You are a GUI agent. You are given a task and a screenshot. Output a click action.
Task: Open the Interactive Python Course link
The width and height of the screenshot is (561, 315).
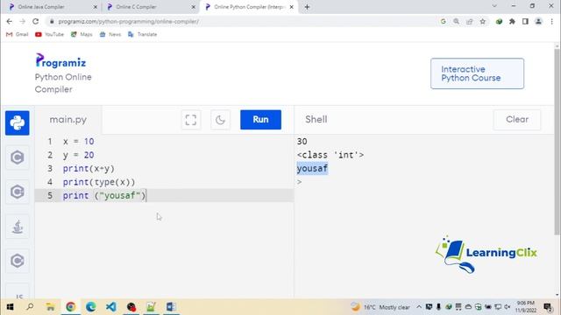click(x=477, y=73)
